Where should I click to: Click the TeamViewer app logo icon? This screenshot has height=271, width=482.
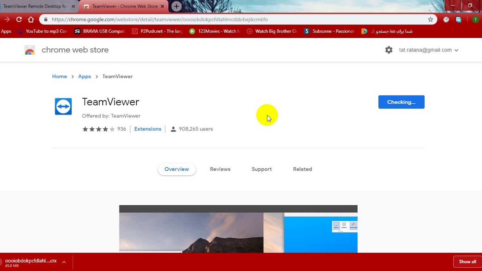click(63, 107)
